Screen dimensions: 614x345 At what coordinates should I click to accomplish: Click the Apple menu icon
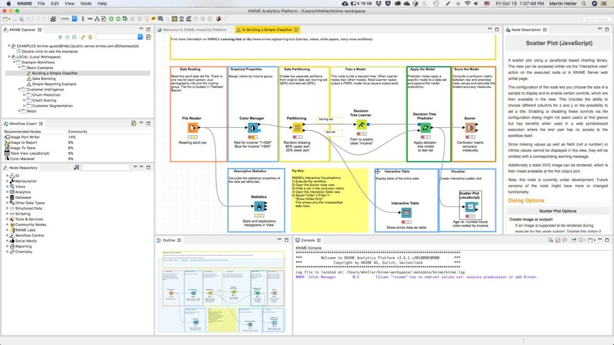click(9, 3)
